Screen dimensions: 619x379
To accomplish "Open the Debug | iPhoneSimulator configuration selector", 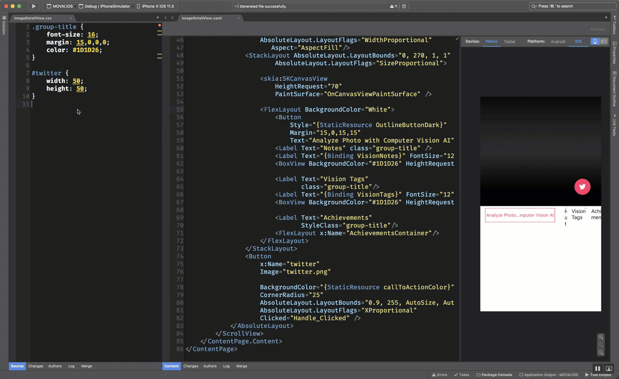I will pyautogui.click(x=104, y=6).
